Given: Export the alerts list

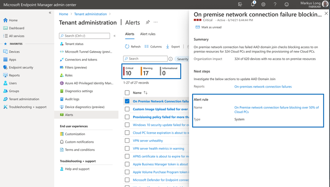Looking at the screenshot, I should pyautogui.click(x=173, y=47).
